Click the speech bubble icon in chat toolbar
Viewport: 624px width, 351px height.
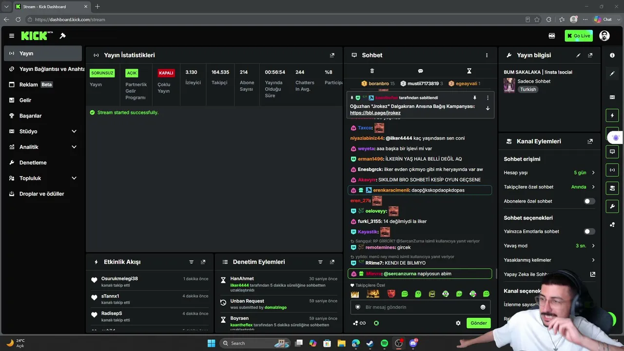420,71
